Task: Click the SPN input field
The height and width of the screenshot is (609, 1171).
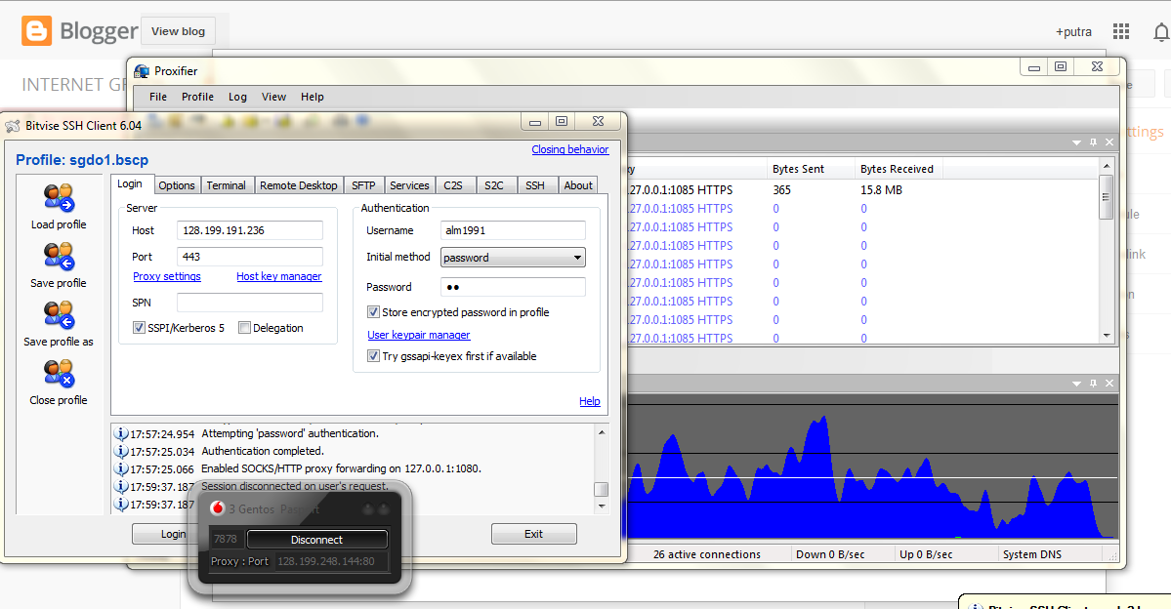Action: 250,303
